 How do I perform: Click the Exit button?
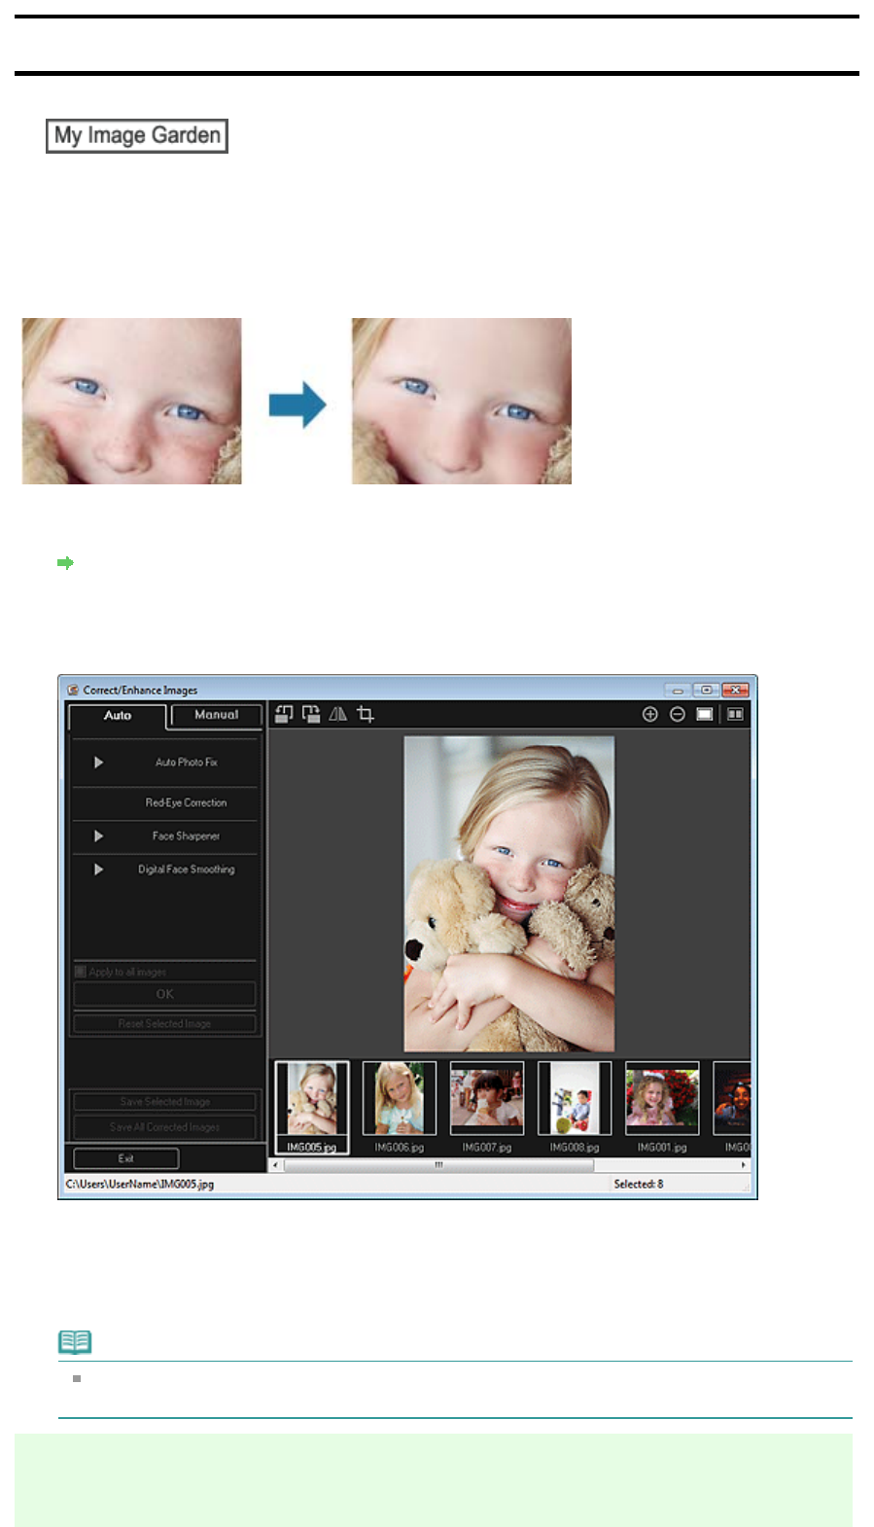[126, 1158]
